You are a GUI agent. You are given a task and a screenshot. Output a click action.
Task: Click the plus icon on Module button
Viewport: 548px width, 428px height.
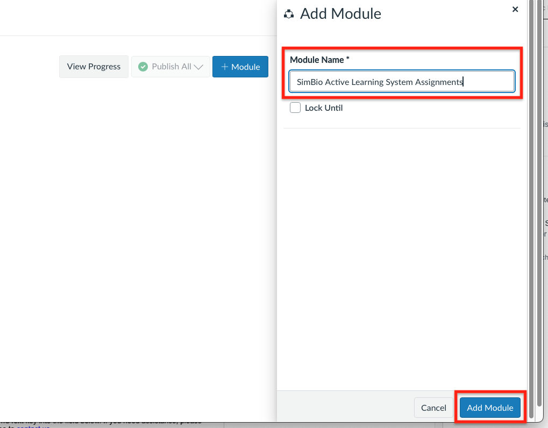(224, 67)
